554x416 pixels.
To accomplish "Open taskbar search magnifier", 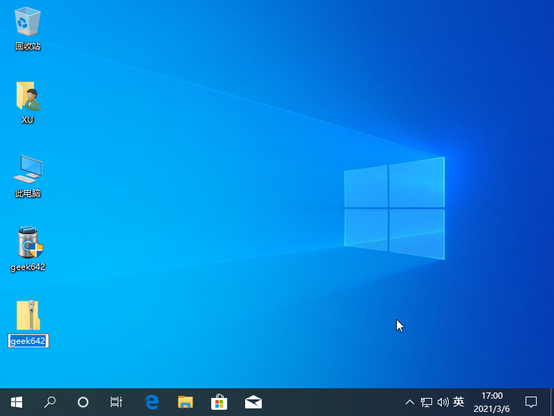I will point(50,401).
